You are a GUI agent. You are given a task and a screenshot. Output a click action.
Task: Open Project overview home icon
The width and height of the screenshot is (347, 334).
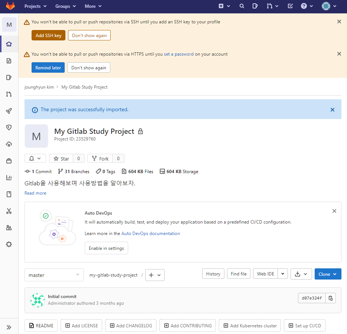pyautogui.click(x=9, y=44)
